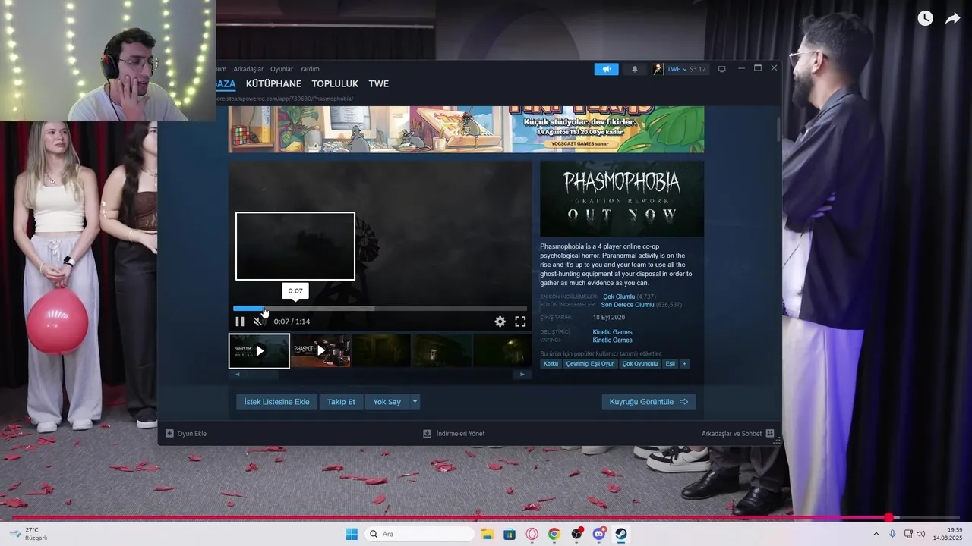
Task: Open the TOPLULUK tab
Action: [335, 84]
